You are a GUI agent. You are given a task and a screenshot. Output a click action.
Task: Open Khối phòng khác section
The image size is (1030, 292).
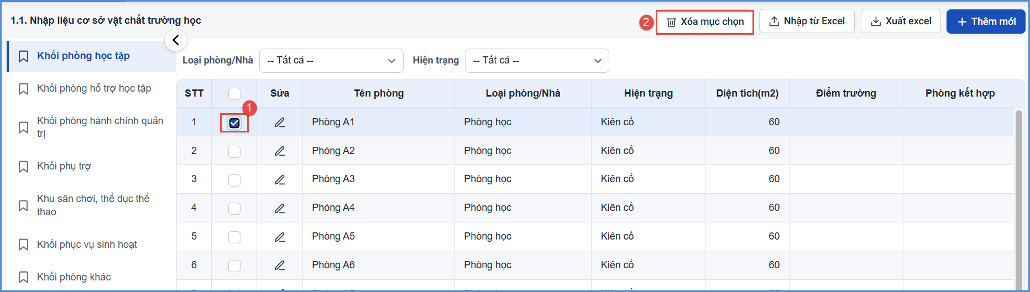pos(91,277)
